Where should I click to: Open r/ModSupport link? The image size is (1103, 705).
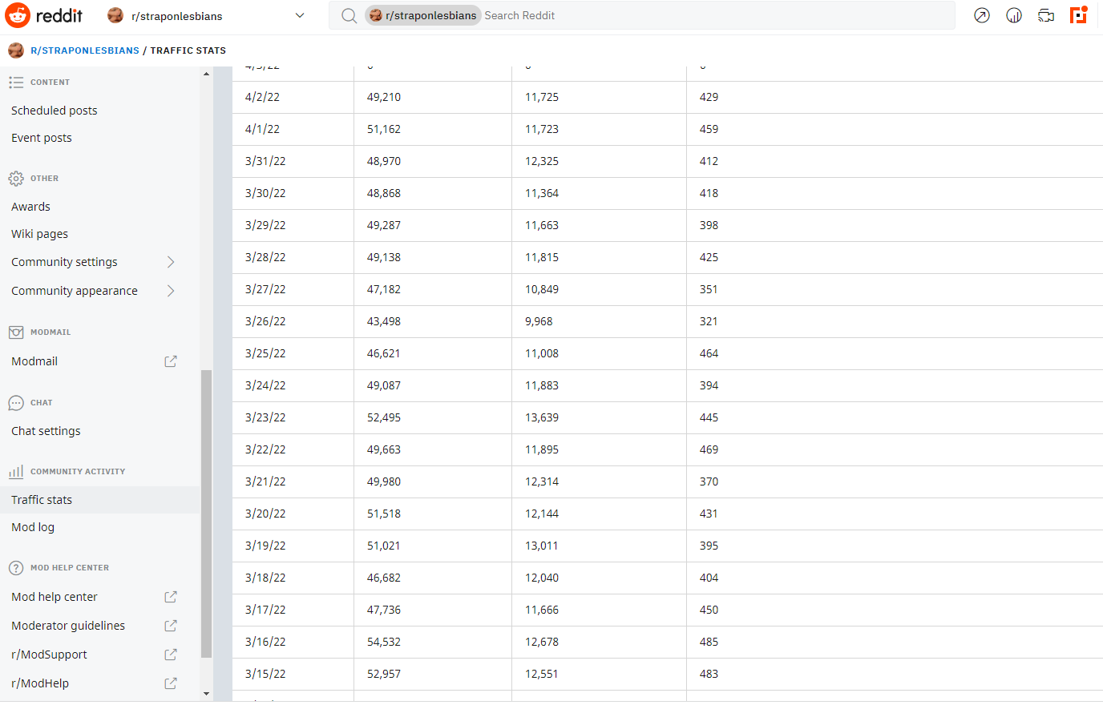(x=49, y=655)
